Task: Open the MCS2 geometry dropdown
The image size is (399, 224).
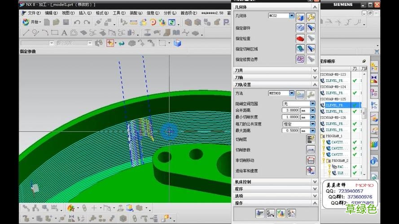Action: click(292, 16)
